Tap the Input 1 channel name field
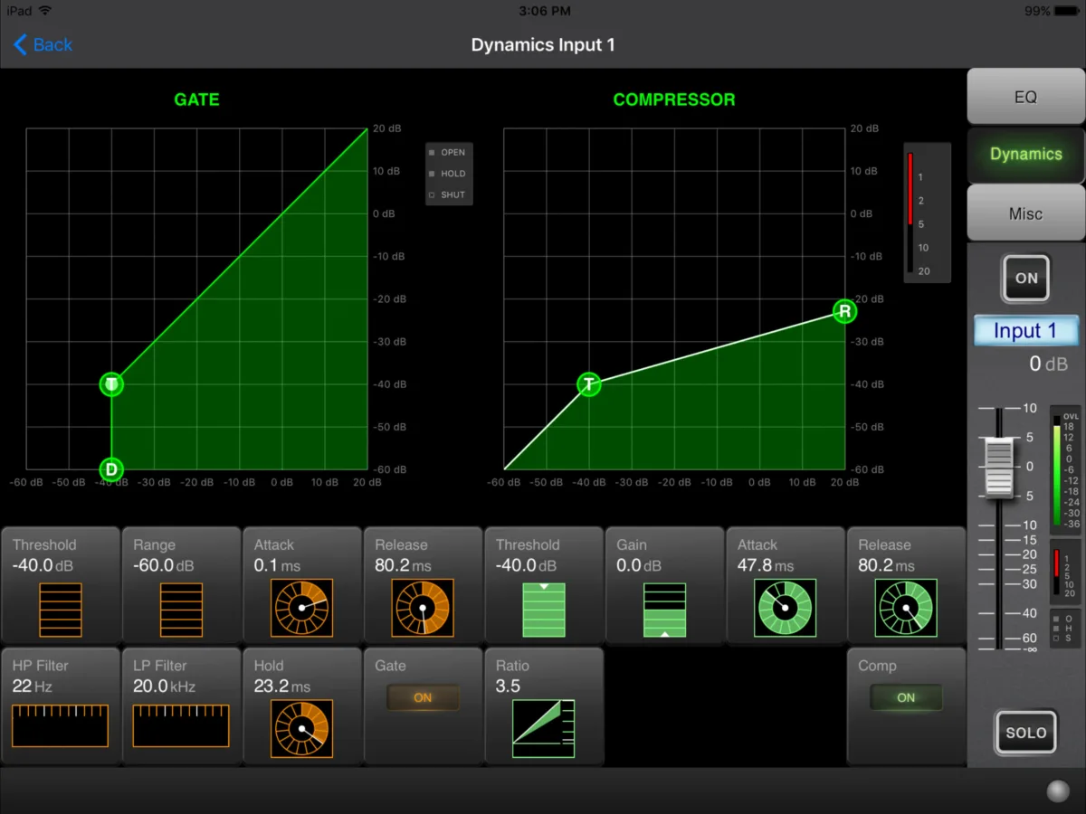Image resolution: width=1086 pixels, height=814 pixels. click(x=1026, y=331)
